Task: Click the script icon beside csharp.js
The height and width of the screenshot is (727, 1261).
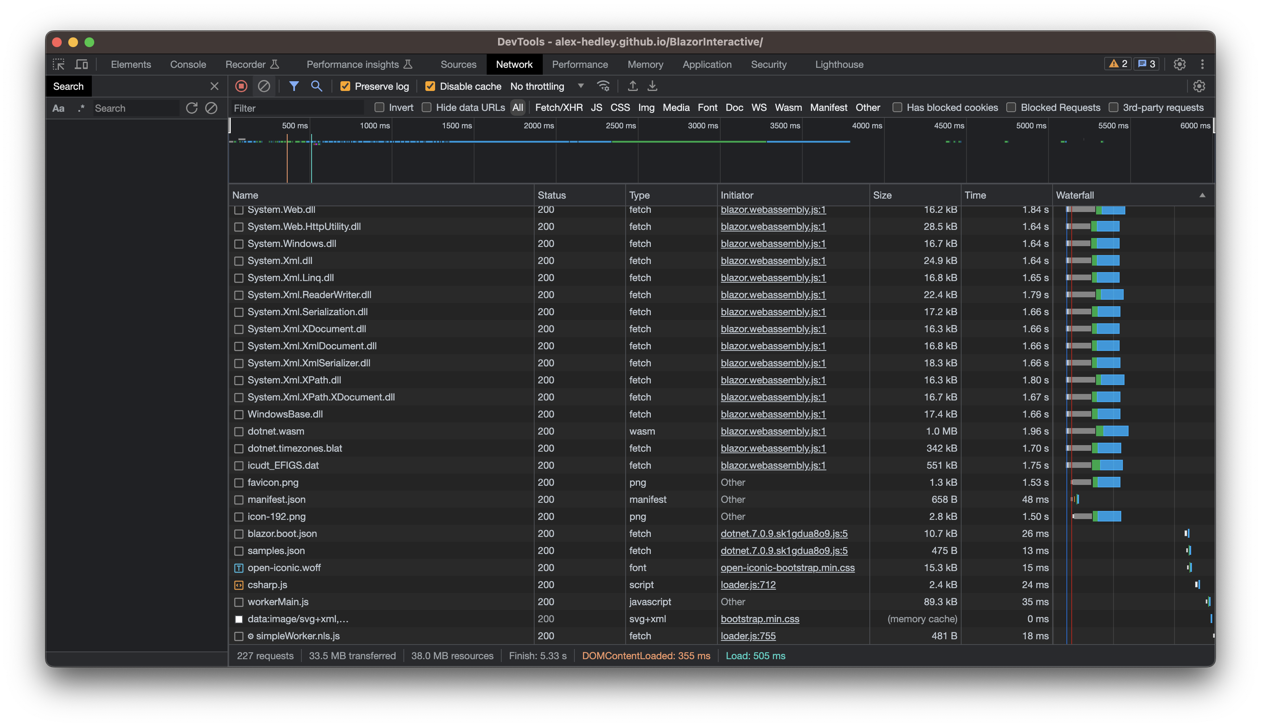Action: [239, 585]
